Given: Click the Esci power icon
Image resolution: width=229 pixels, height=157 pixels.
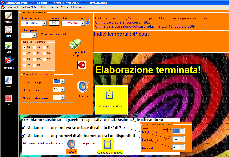Looking at the screenshot, I should pos(8,98).
